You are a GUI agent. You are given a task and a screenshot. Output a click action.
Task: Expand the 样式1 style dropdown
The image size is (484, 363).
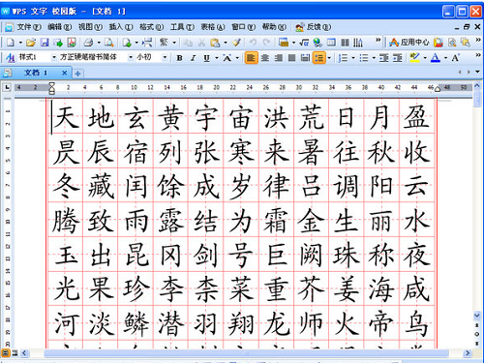54,57
